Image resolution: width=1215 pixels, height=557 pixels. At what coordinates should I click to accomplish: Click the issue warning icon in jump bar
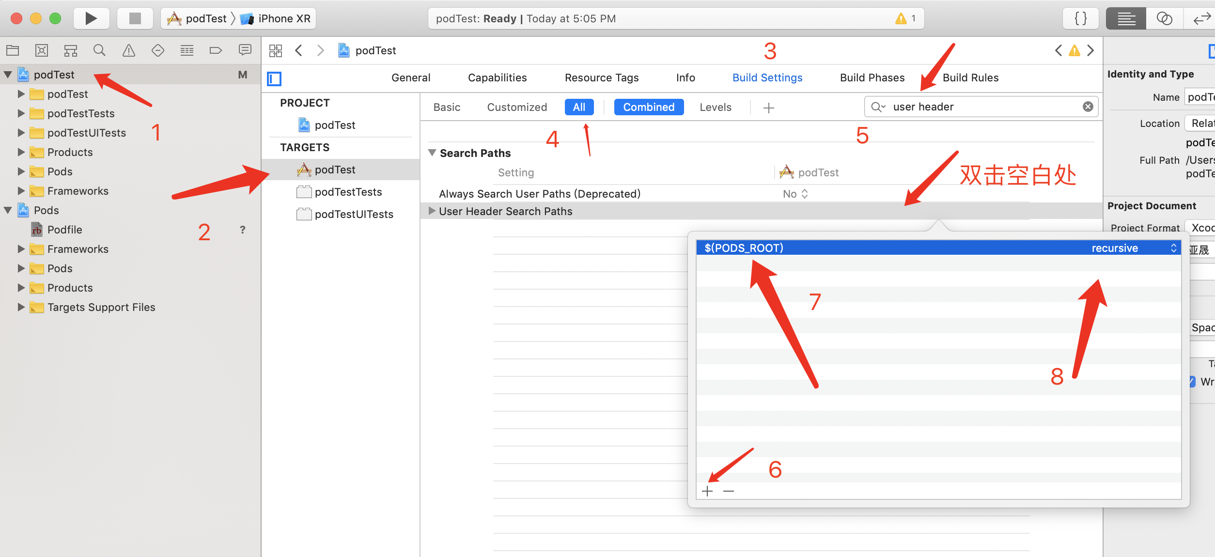pyautogui.click(x=1075, y=50)
